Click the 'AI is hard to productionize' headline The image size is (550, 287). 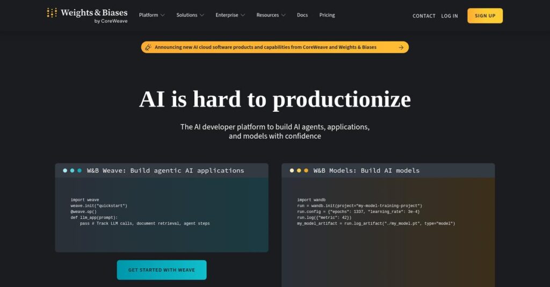274,99
